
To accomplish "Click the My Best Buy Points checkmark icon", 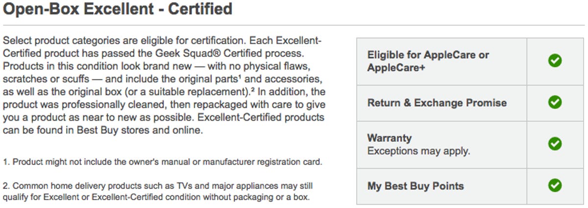I will (555, 186).
